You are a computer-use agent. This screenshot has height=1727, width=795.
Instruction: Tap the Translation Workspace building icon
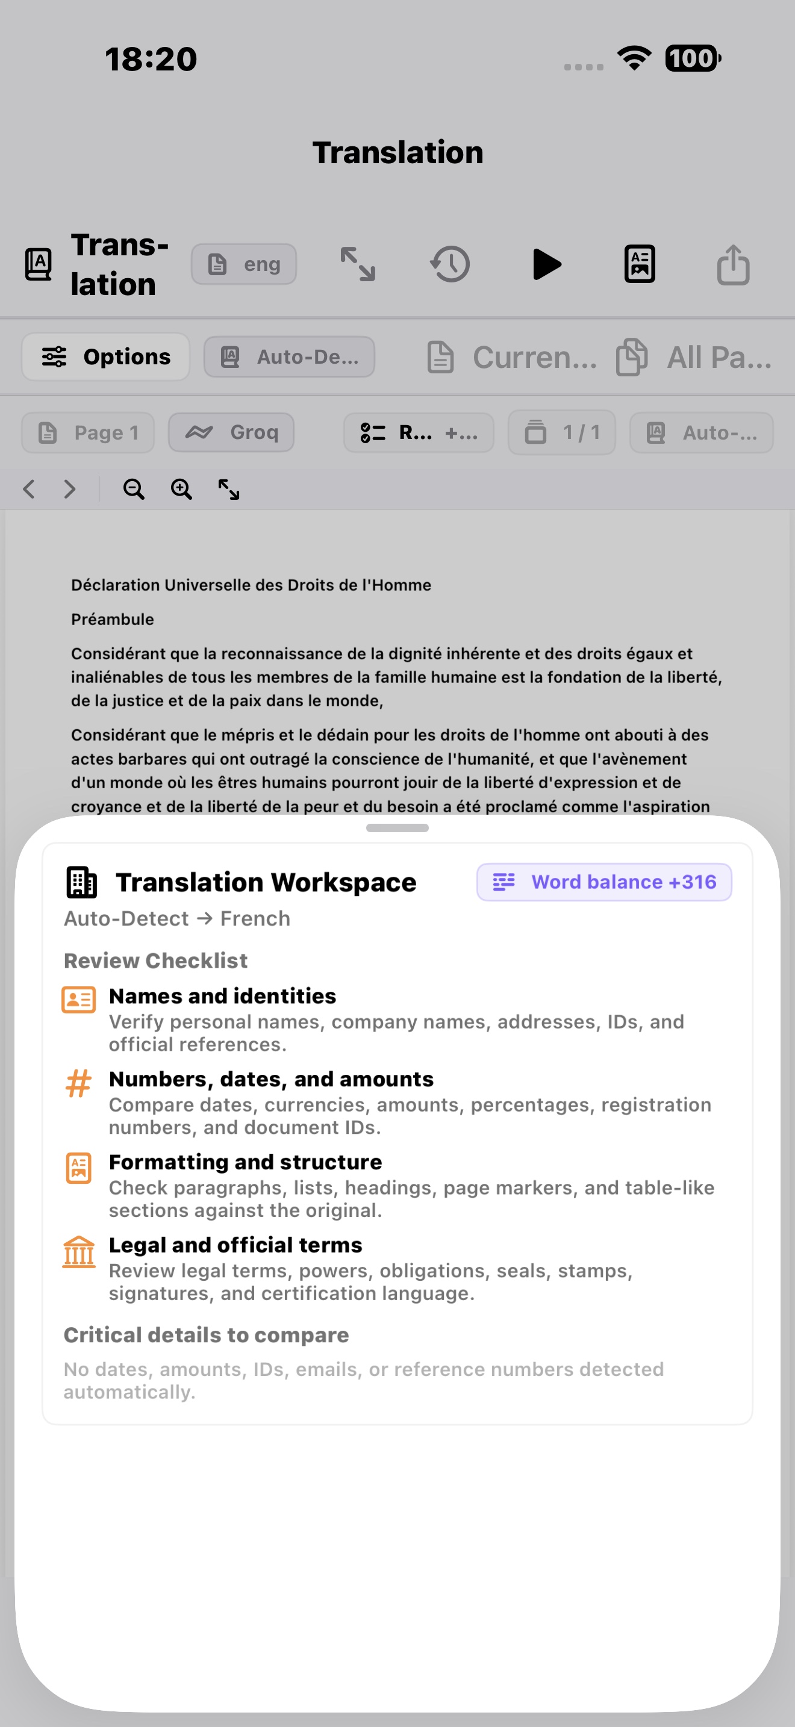(x=82, y=882)
